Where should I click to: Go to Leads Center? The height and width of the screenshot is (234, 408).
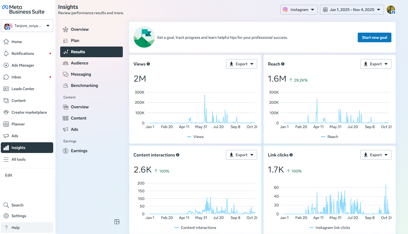click(x=23, y=89)
